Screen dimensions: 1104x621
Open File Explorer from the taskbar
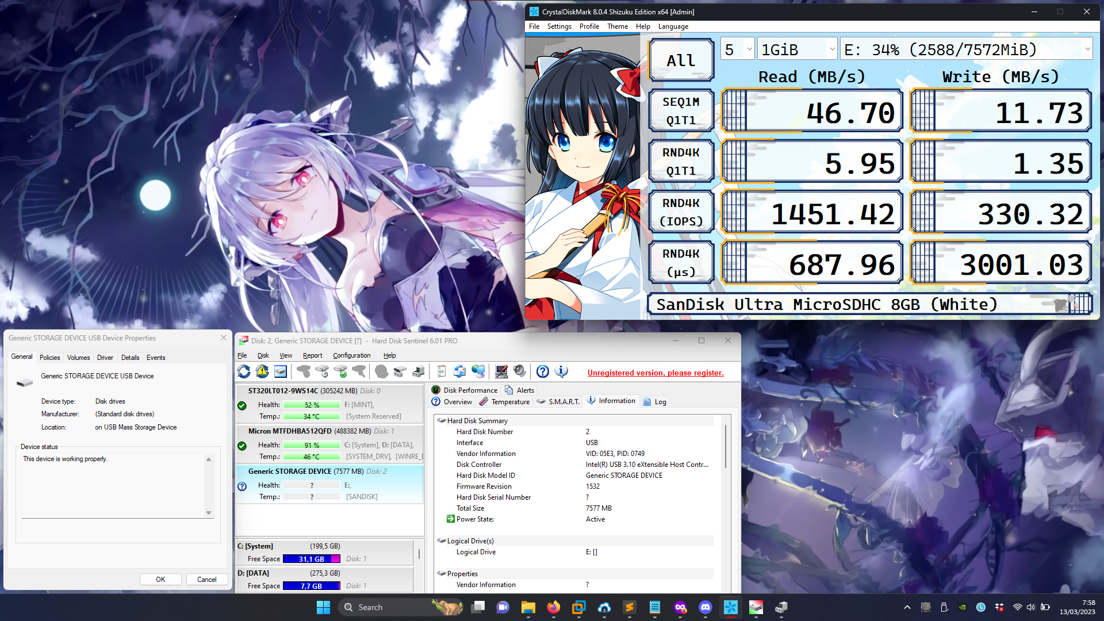pos(528,607)
